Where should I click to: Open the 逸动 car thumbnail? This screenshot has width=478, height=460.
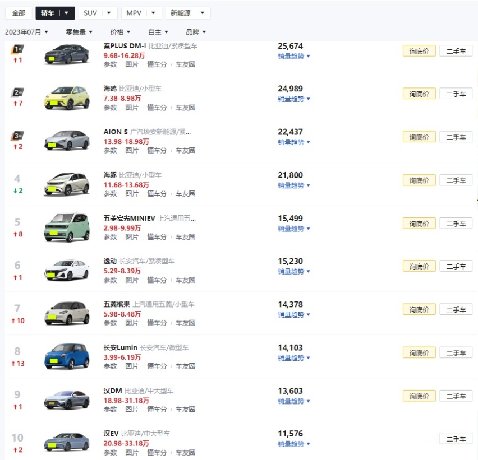pos(67,270)
